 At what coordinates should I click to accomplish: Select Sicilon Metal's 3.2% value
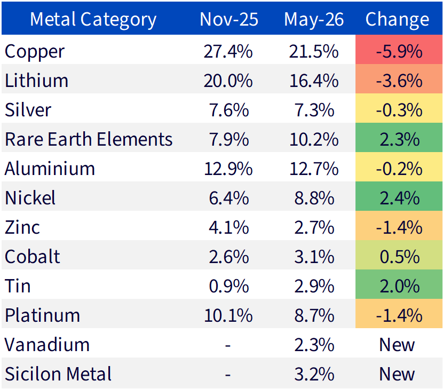pos(314,374)
